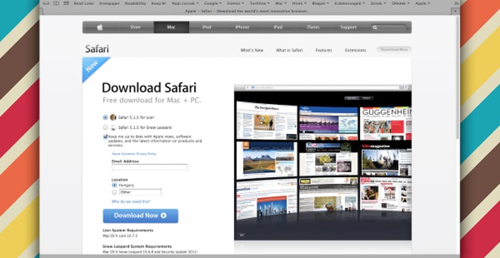The width and height of the screenshot is (500, 258).
Task: Click the Snow Leopard icon beside Safari 5.1.5
Action: point(113,128)
